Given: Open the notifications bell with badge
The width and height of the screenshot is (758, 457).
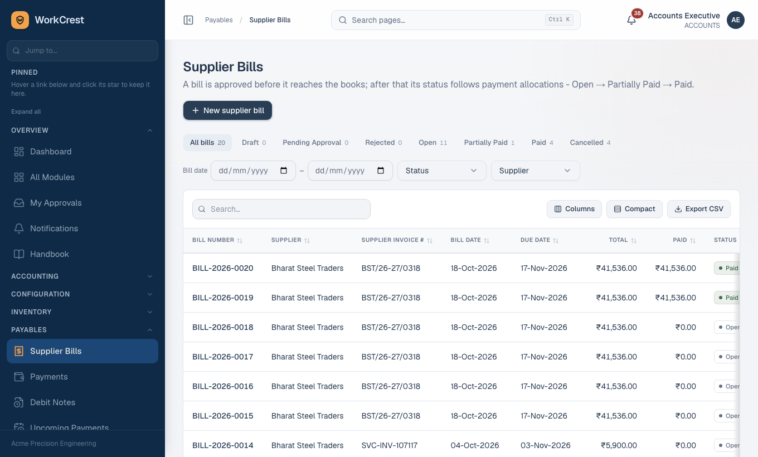Looking at the screenshot, I should pos(631,20).
